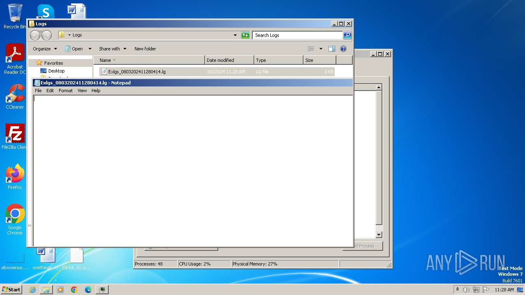
Task: Open FileZilla Client desktop shortcut
Action: click(15, 137)
